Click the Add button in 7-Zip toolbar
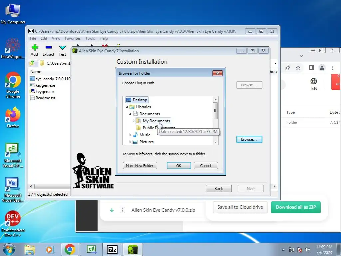 pos(34,50)
